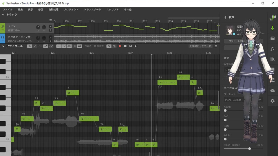Solo the カラオケ・ピアノ版 track
The height and width of the screenshot is (156, 278).
[x=50, y=41]
